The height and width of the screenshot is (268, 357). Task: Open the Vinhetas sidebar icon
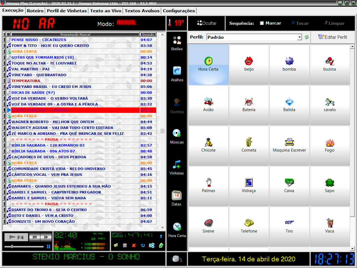pos(177,167)
